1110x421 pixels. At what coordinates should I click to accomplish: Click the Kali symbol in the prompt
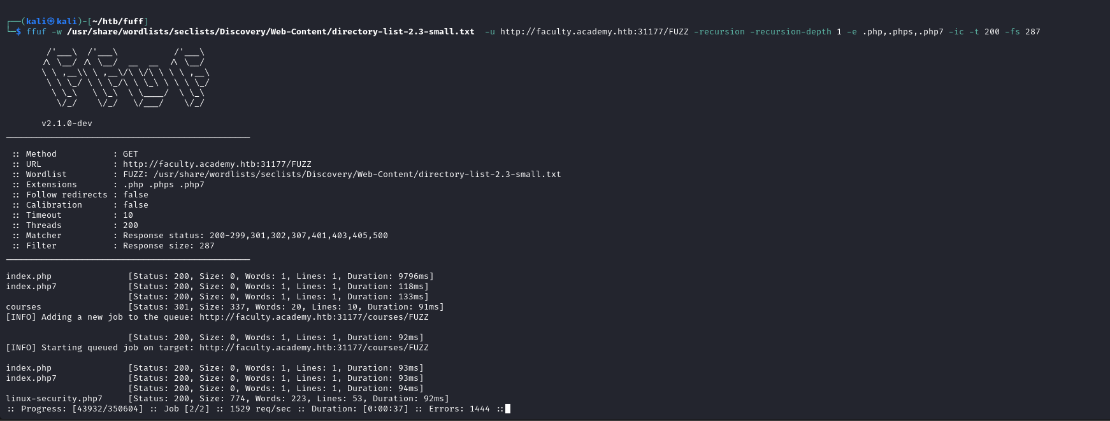click(51, 21)
